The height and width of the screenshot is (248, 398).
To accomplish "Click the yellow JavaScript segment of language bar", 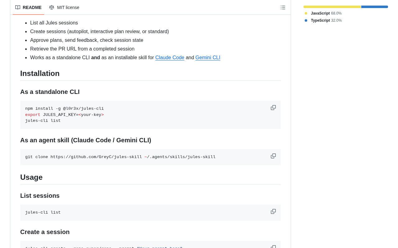I will pos(332,7).
